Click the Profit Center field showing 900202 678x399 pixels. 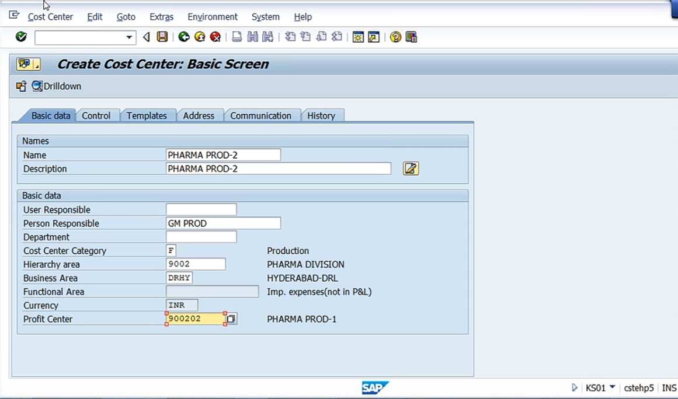pos(196,318)
